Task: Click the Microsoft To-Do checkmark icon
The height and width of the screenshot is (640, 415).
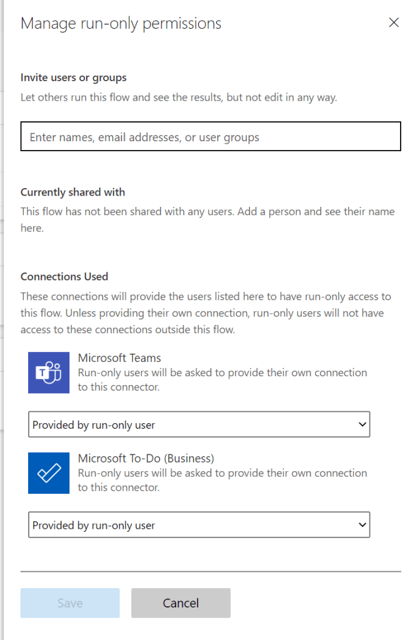Action: 49,473
